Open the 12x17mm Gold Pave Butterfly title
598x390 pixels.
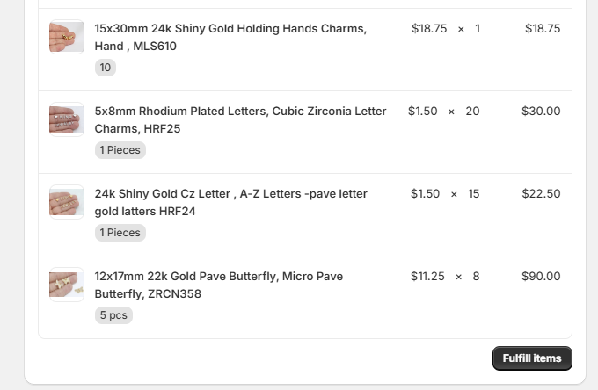[x=218, y=285]
